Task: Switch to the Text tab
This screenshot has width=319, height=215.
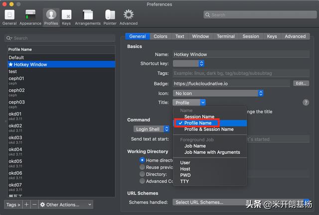Action: point(179,36)
